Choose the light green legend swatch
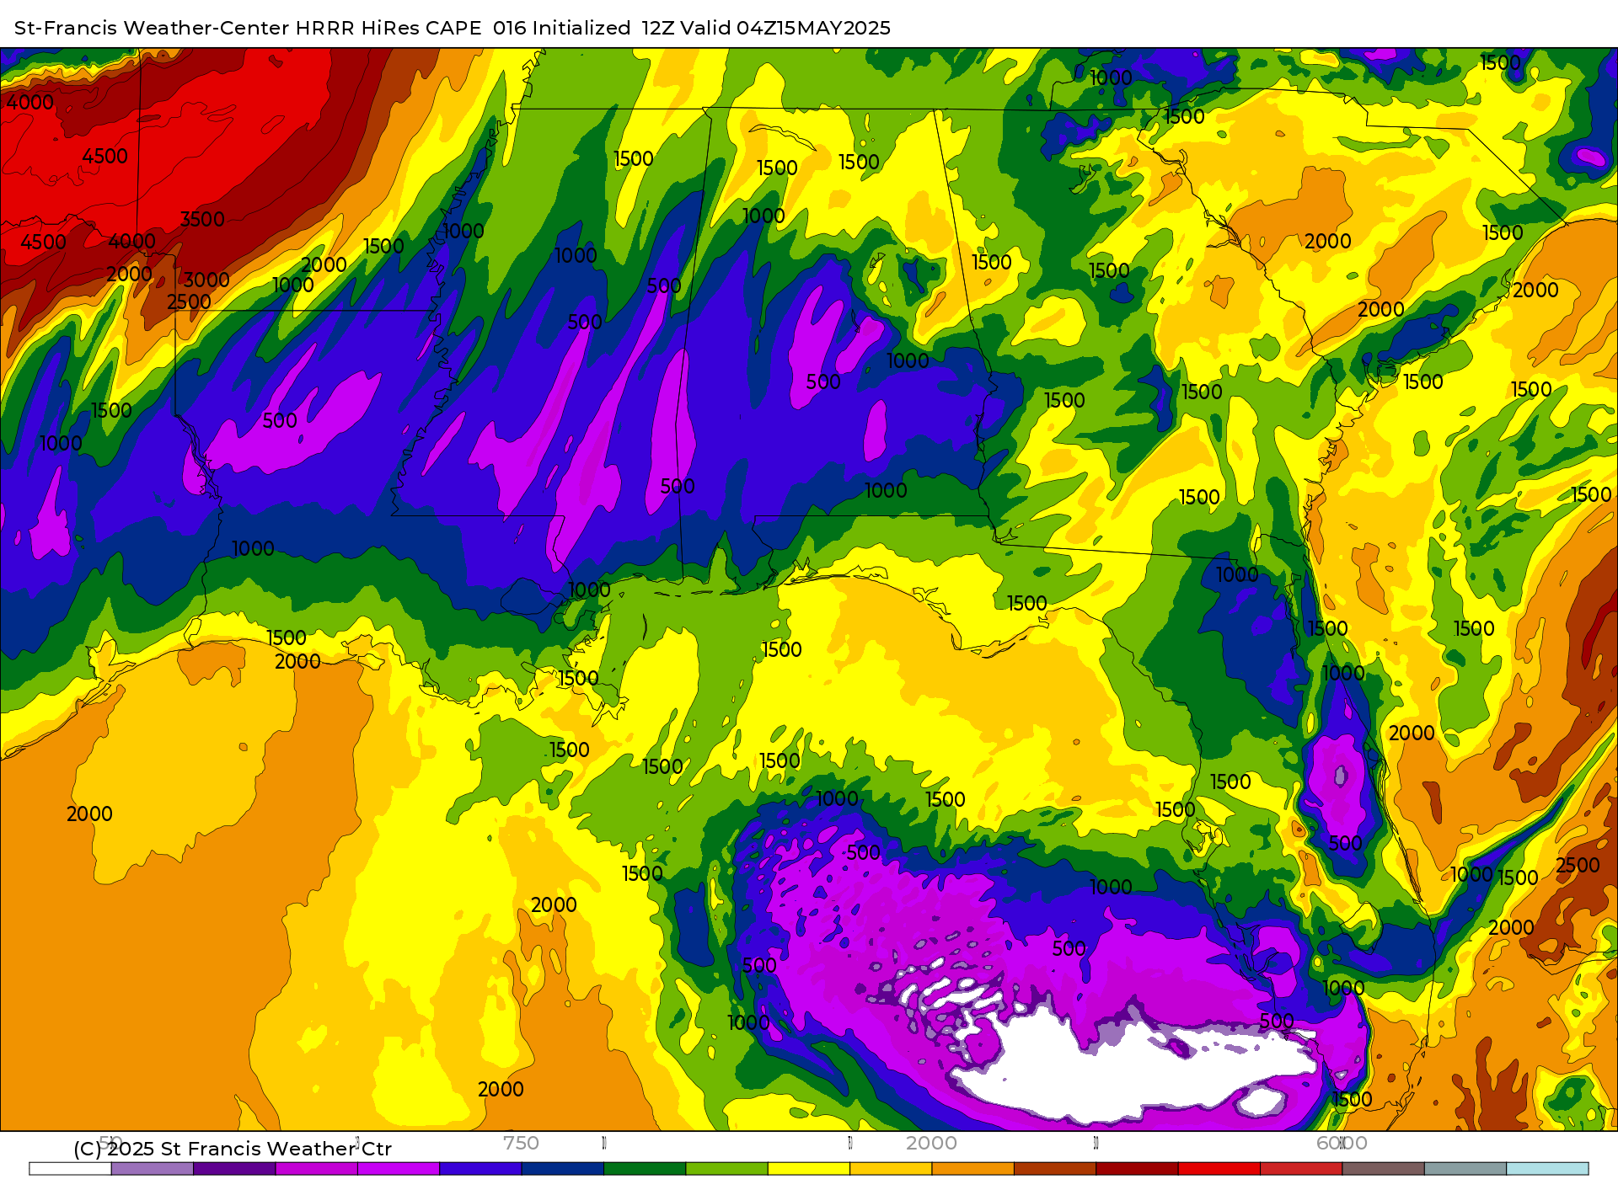Screen dimensions: 1618x1179 click(726, 1169)
